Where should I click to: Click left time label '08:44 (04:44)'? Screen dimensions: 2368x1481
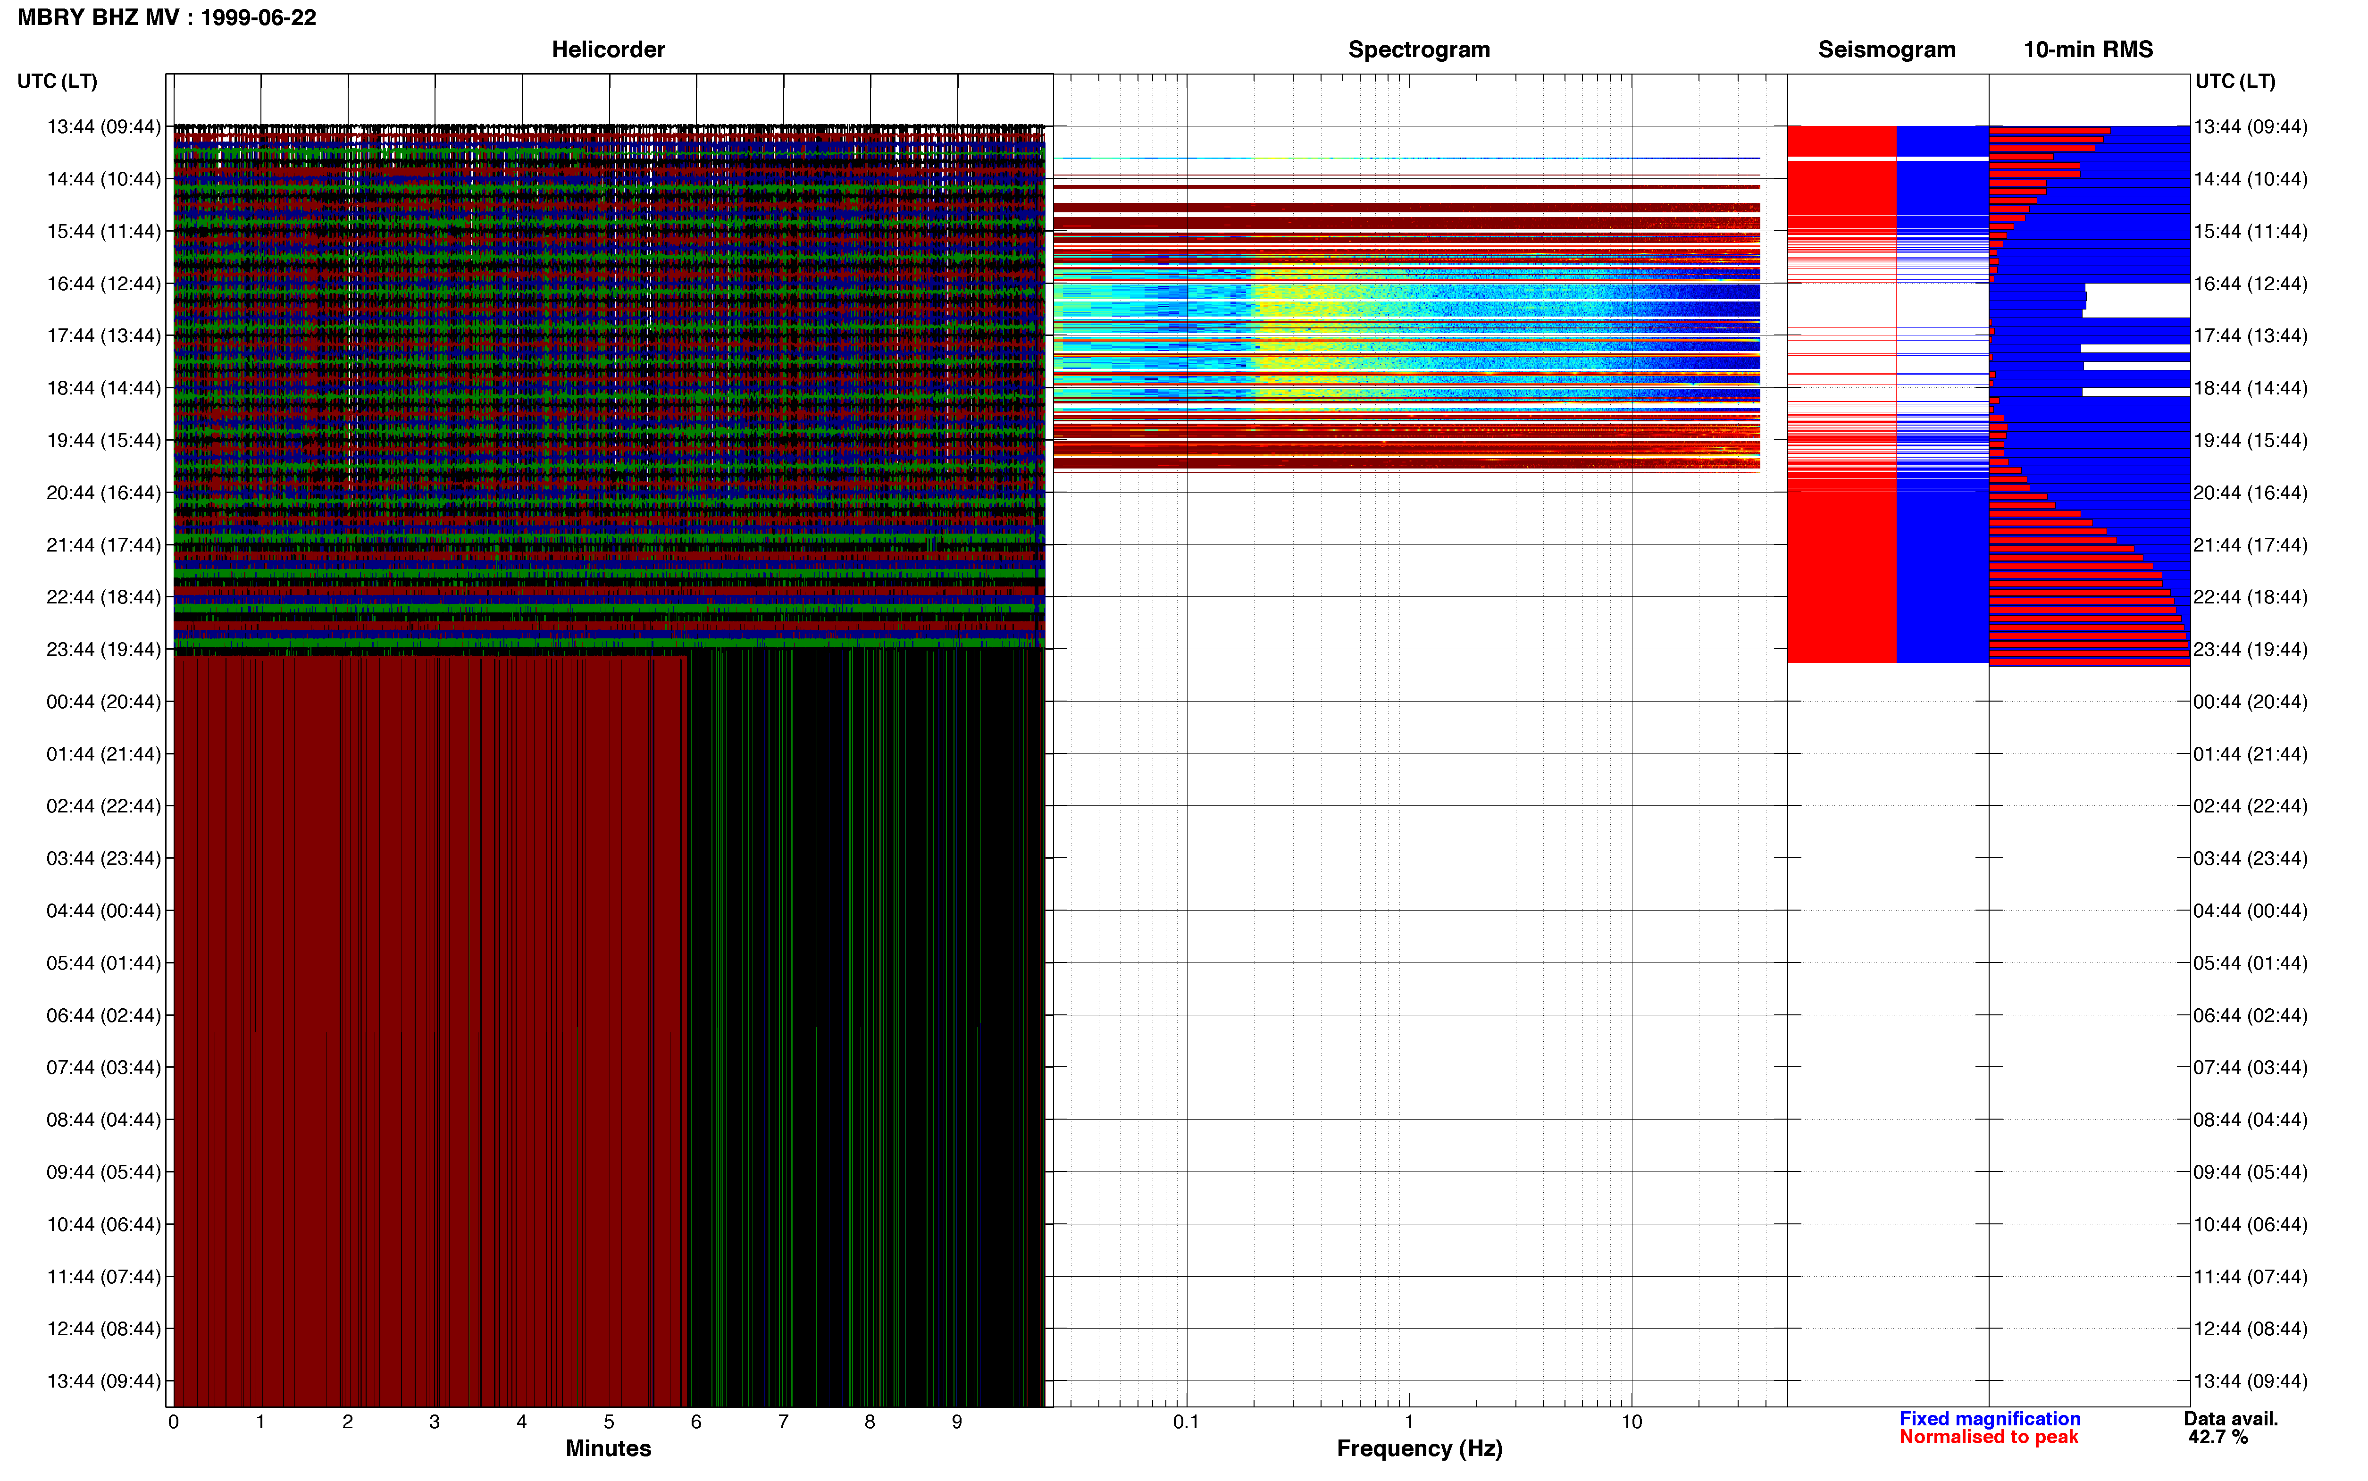104,1120
